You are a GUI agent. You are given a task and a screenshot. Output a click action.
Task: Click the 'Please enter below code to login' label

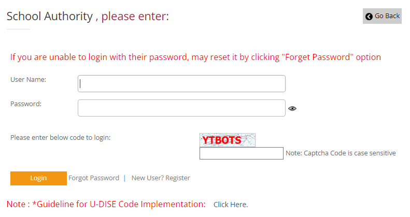pyautogui.click(x=61, y=138)
